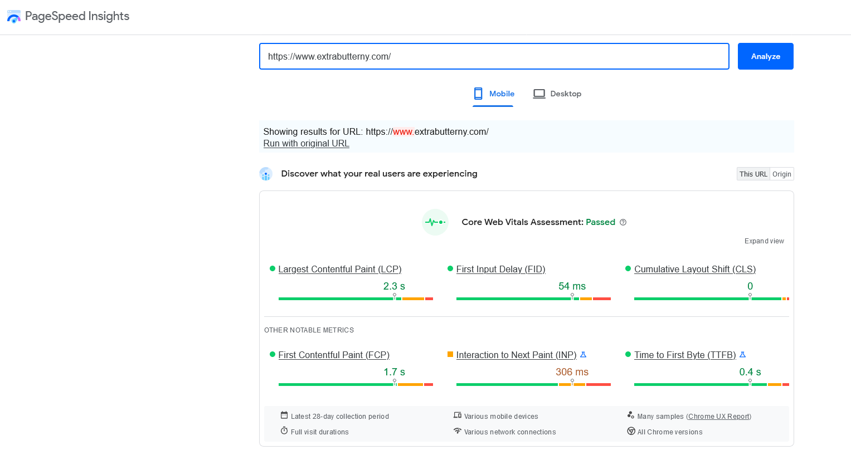Viewport: 851px width, 455px height.
Task: Open the Chrome UX Report link
Action: 718,417
